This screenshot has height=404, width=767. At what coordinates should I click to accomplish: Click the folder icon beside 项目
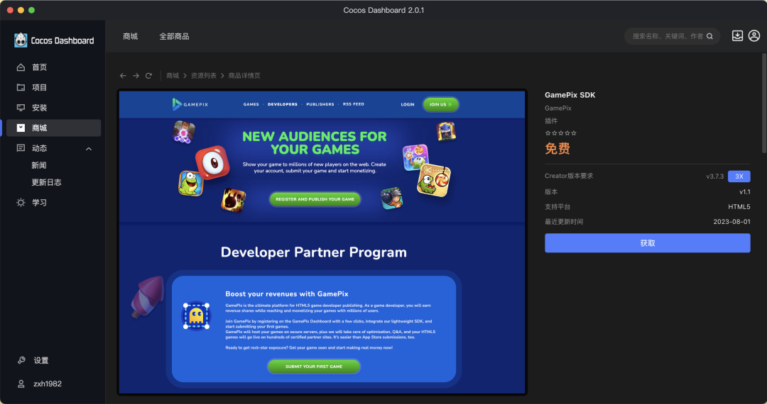coord(21,87)
